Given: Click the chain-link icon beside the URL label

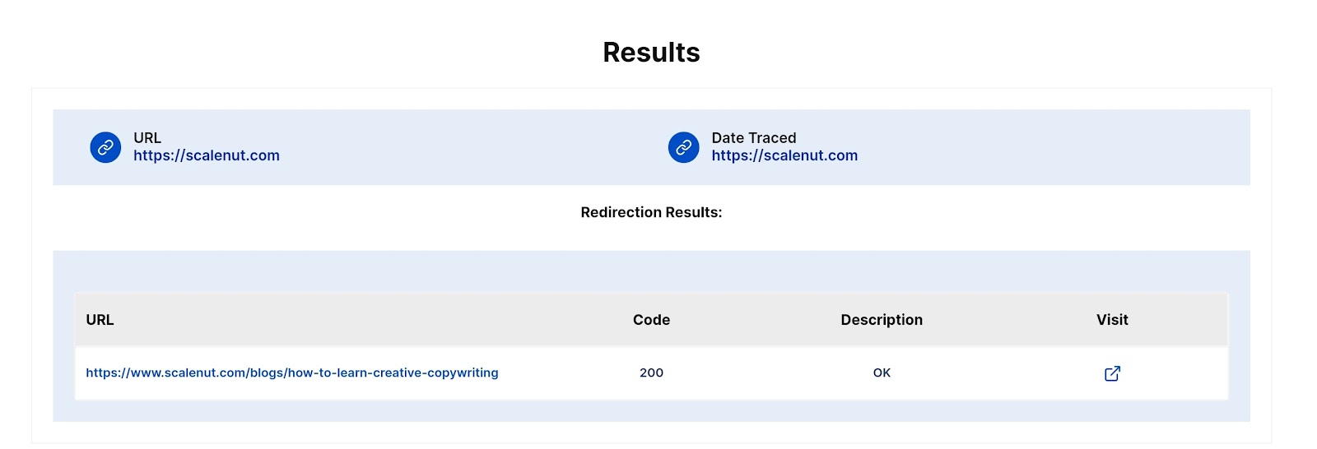Looking at the screenshot, I should pyautogui.click(x=105, y=148).
